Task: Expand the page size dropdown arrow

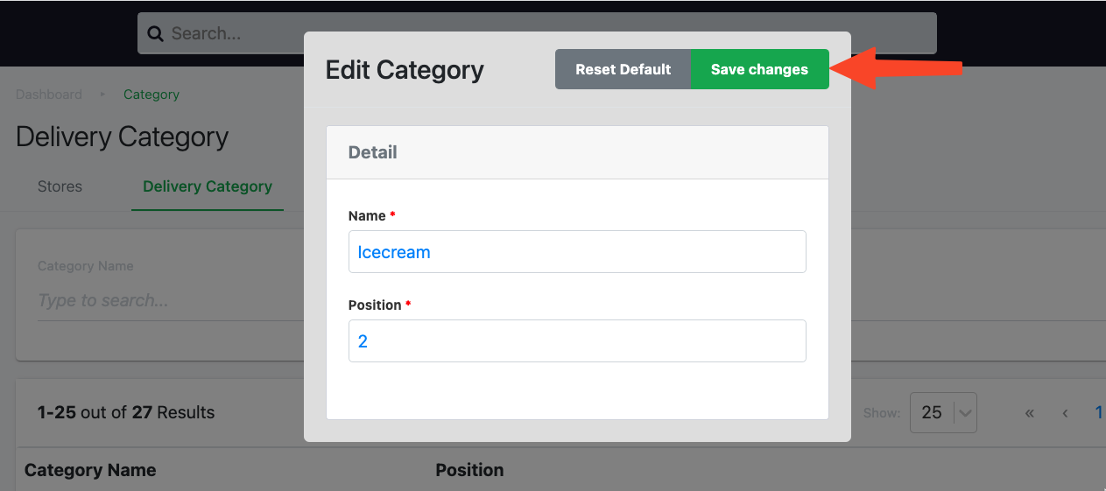Action: click(965, 413)
